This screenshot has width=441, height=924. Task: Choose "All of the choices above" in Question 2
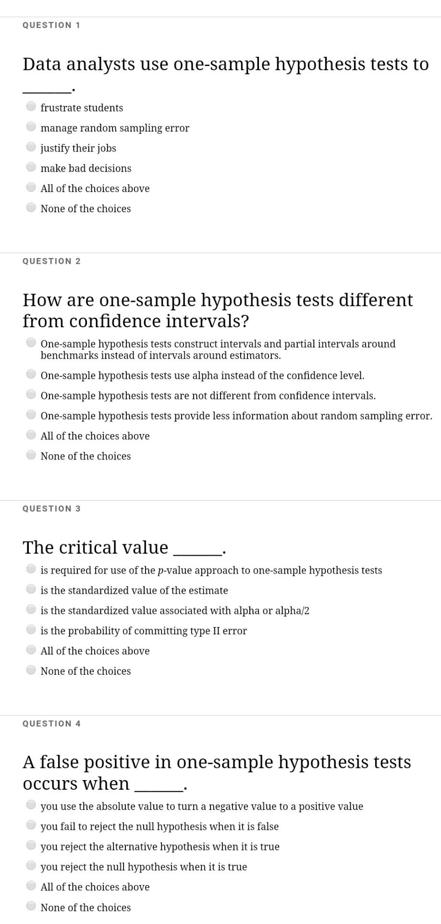[31, 433]
